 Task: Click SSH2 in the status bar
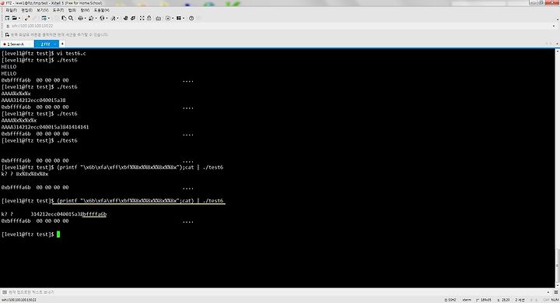tap(450, 300)
